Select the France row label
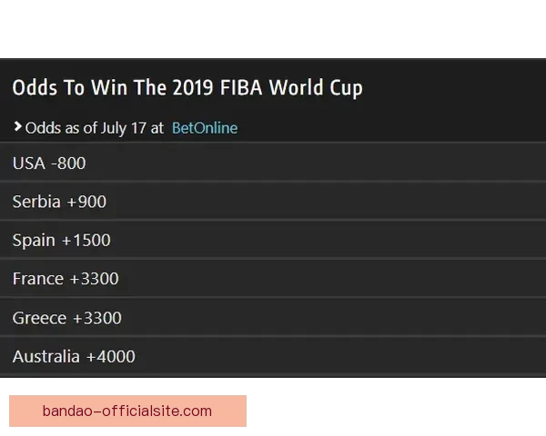The image size is (546, 436). [x=38, y=279]
